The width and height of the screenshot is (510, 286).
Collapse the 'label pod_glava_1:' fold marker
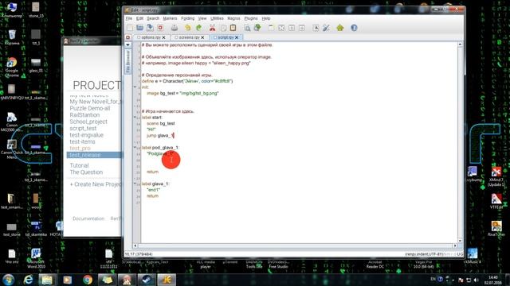pos(135,147)
